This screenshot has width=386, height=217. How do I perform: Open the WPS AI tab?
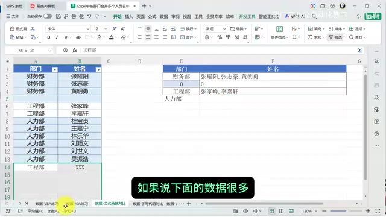tap(295, 16)
